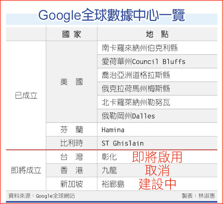The width and height of the screenshot is (223, 204).
Task: Click the title 'Google全球數據中心一覽'
Action: coord(111,15)
